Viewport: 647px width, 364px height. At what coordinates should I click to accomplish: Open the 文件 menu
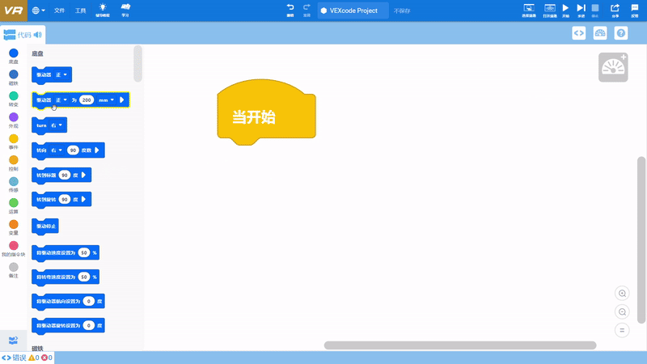(60, 11)
